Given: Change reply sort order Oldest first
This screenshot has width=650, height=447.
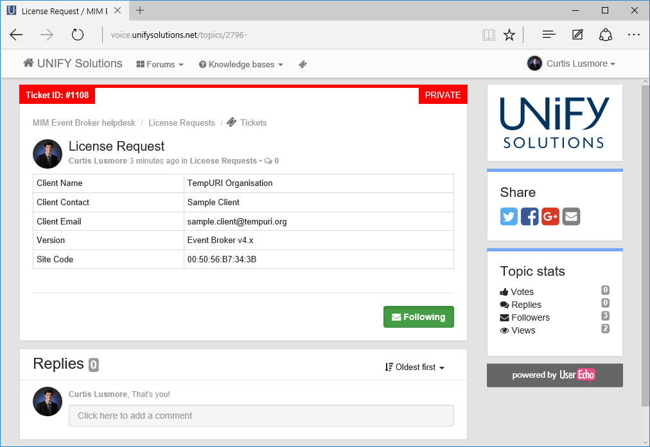Looking at the screenshot, I should click(414, 367).
